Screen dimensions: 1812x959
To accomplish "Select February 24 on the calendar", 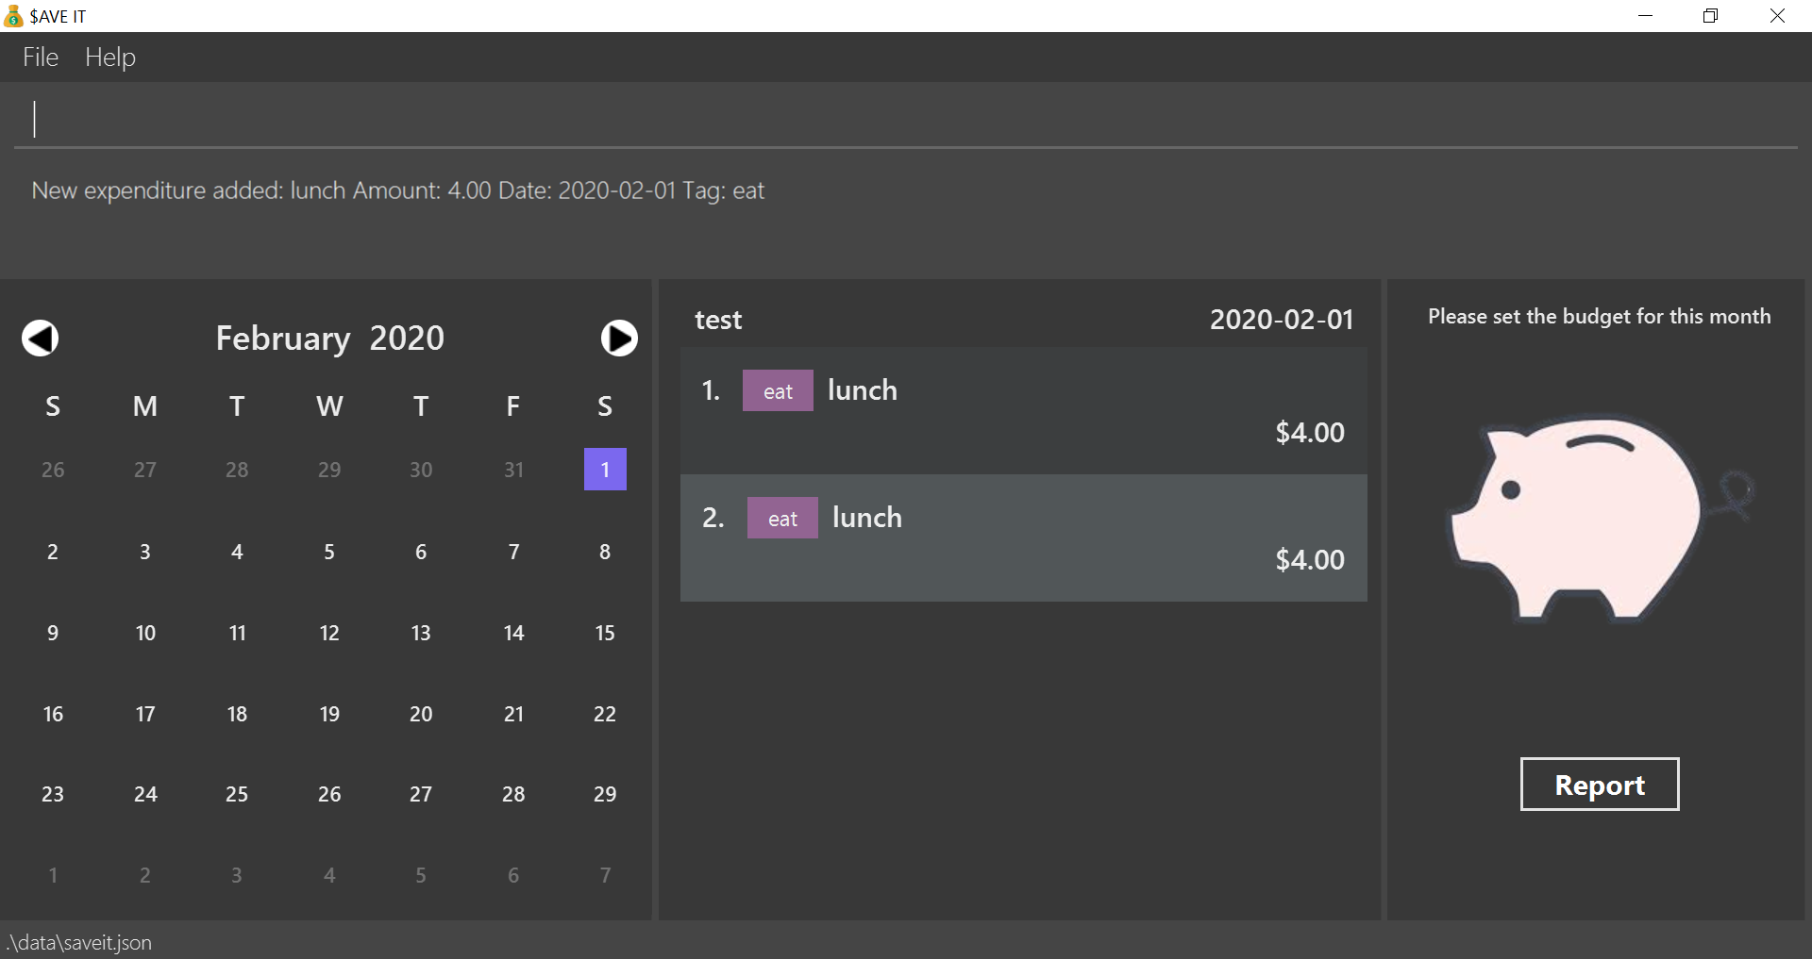I will coord(144,794).
